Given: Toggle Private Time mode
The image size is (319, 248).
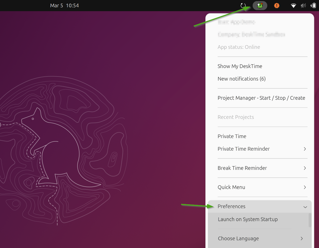Looking at the screenshot, I should 232,136.
